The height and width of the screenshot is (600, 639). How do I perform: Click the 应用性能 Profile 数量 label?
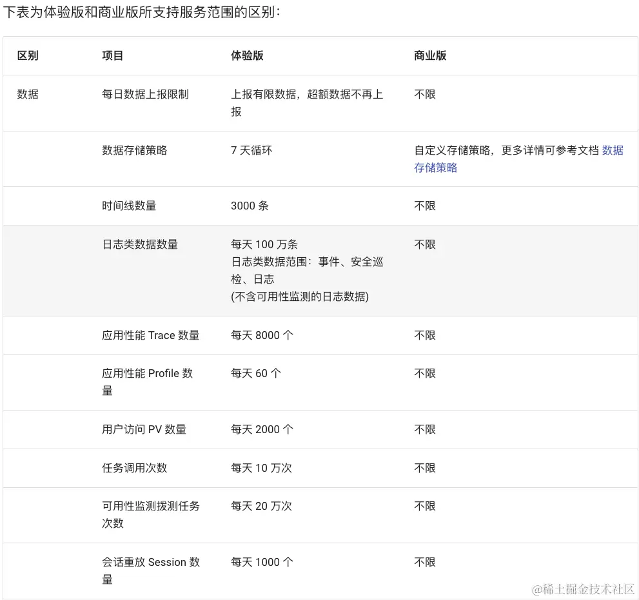click(147, 382)
